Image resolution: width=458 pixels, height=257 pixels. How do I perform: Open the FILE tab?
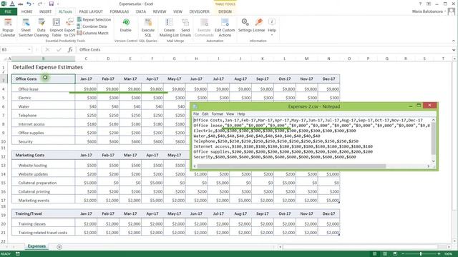8,11
